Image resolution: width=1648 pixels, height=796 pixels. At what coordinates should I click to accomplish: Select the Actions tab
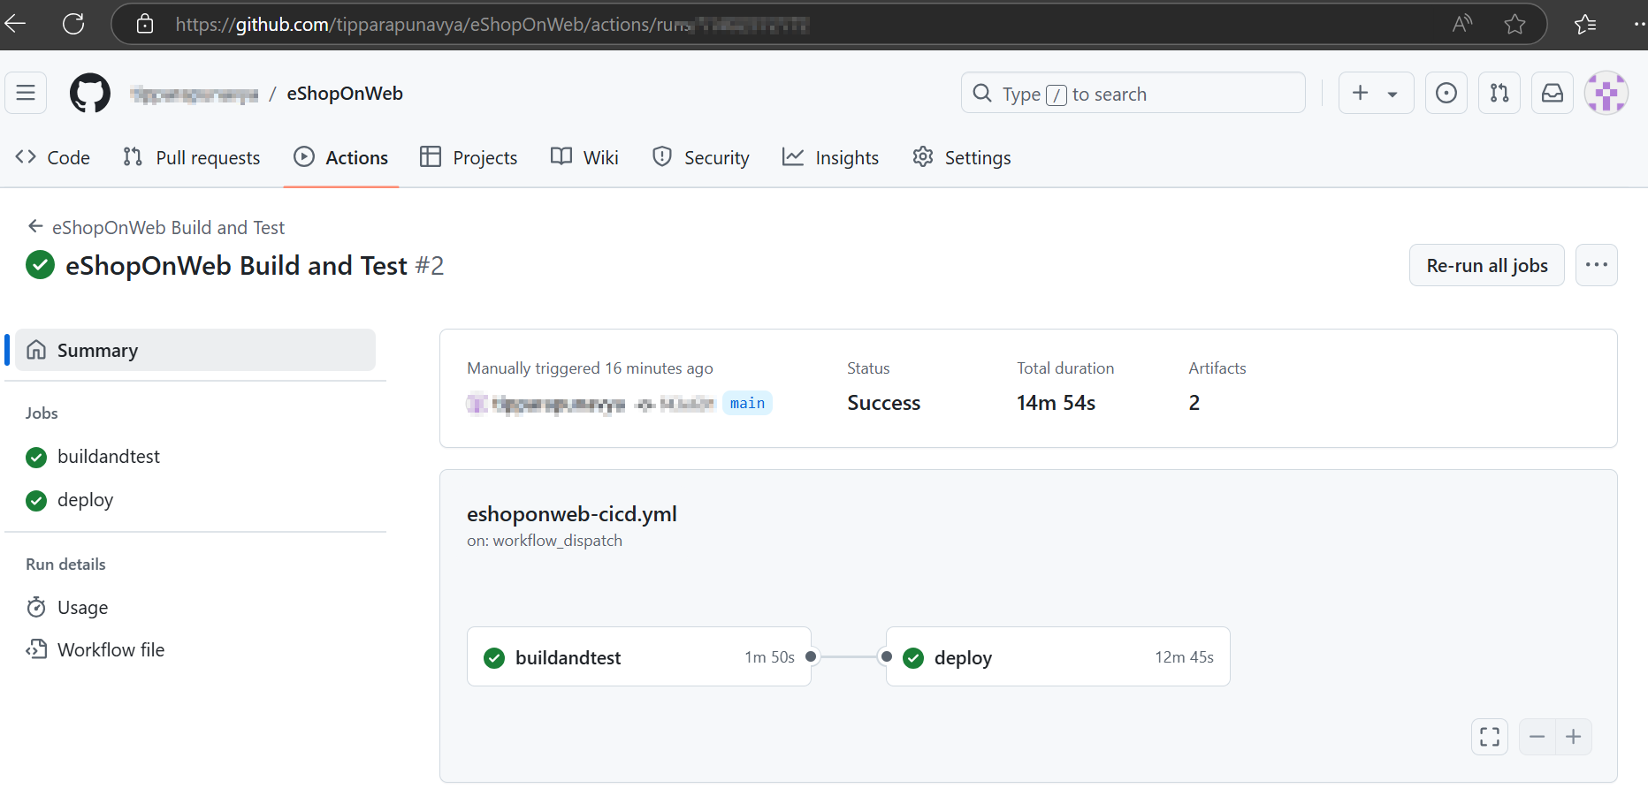coord(341,157)
